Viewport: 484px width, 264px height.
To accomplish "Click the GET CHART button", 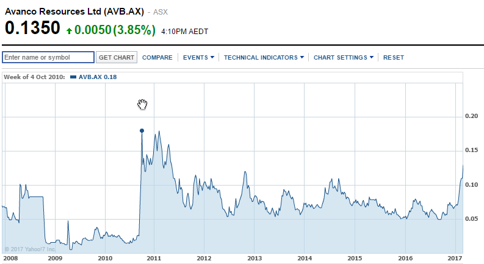I will (x=117, y=57).
